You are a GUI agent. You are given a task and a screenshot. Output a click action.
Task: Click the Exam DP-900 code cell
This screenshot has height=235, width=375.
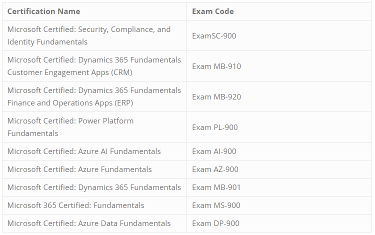[x=215, y=223]
